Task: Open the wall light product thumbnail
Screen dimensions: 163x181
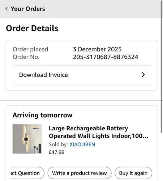Action: point(27,139)
